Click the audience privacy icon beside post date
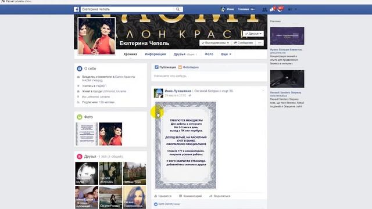This screenshot has height=209, width=372. click(x=190, y=95)
